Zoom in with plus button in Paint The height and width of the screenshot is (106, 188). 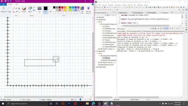pos(90,100)
